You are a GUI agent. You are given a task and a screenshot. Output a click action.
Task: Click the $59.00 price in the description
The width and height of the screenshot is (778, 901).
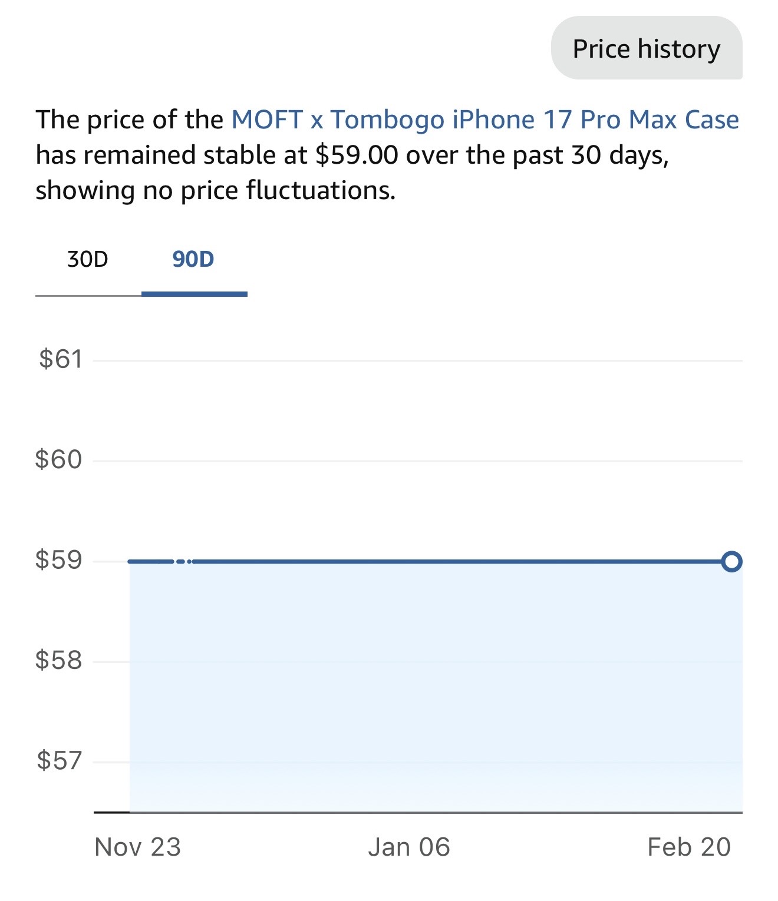tap(357, 155)
